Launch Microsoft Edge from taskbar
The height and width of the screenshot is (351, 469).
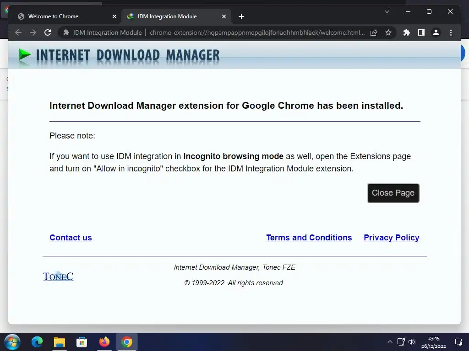click(x=37, y=342)
